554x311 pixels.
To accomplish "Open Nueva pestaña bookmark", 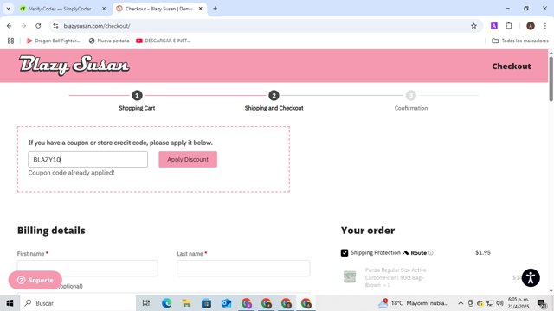I will tap(109, 41).
